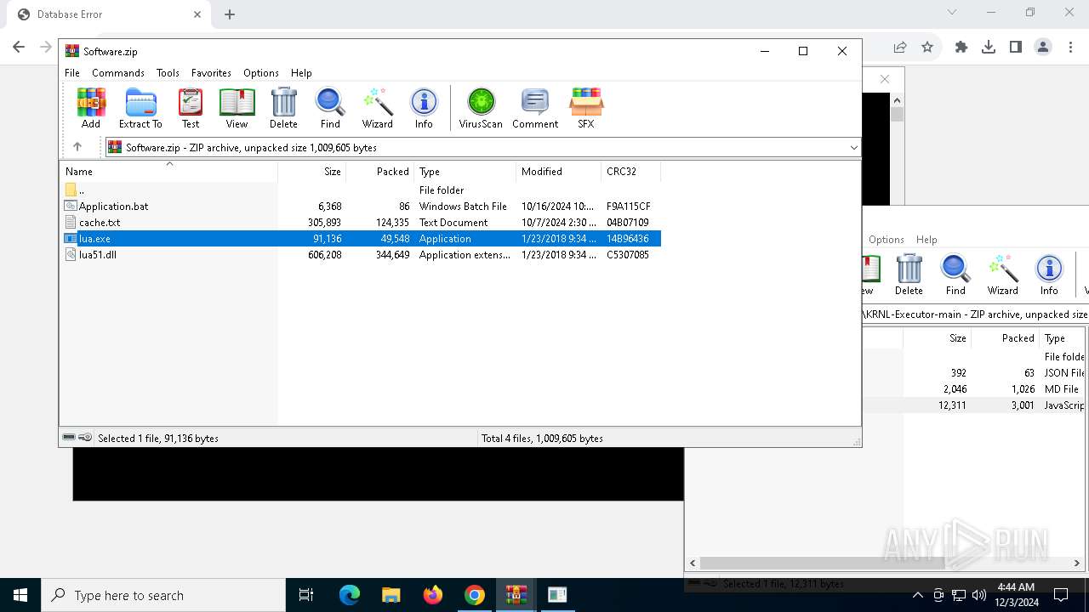The height and width of the screenshot is (612, 1089).
Task: Click the Windows Start button
Action: click(20, 595)
